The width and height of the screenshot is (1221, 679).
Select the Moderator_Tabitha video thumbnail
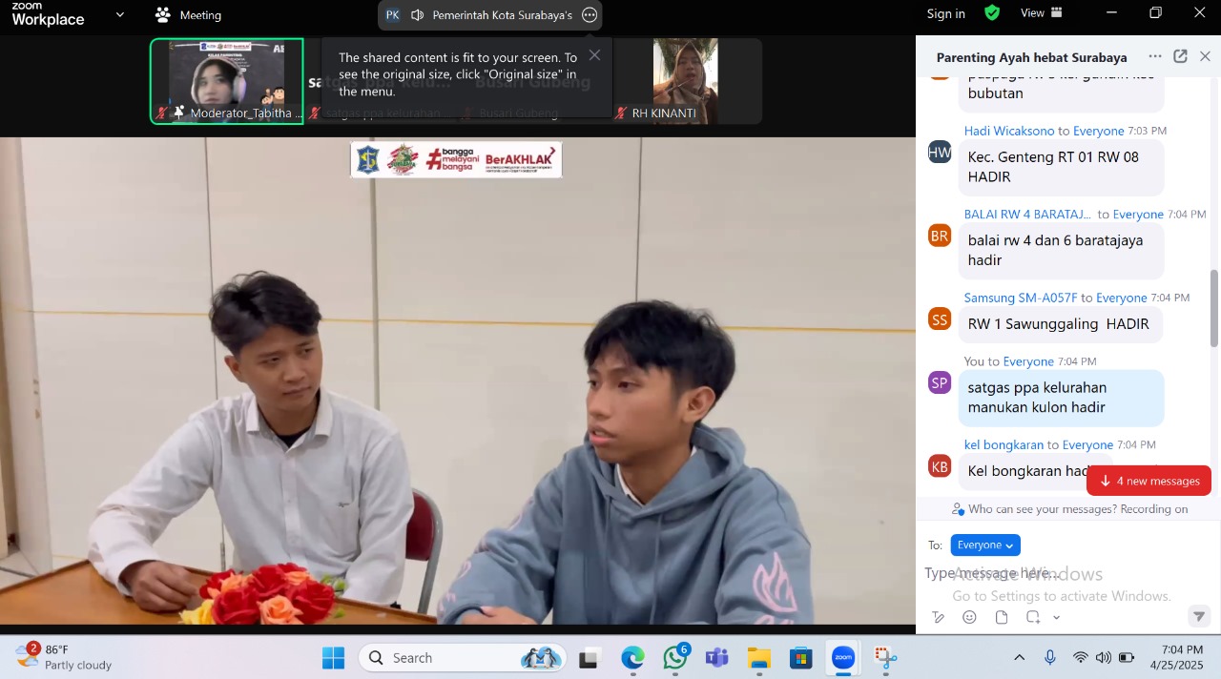point(227,81)
